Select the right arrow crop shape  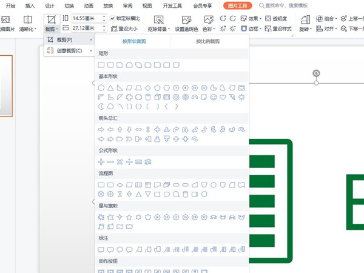pyautogui.click(x=101, y=129)
